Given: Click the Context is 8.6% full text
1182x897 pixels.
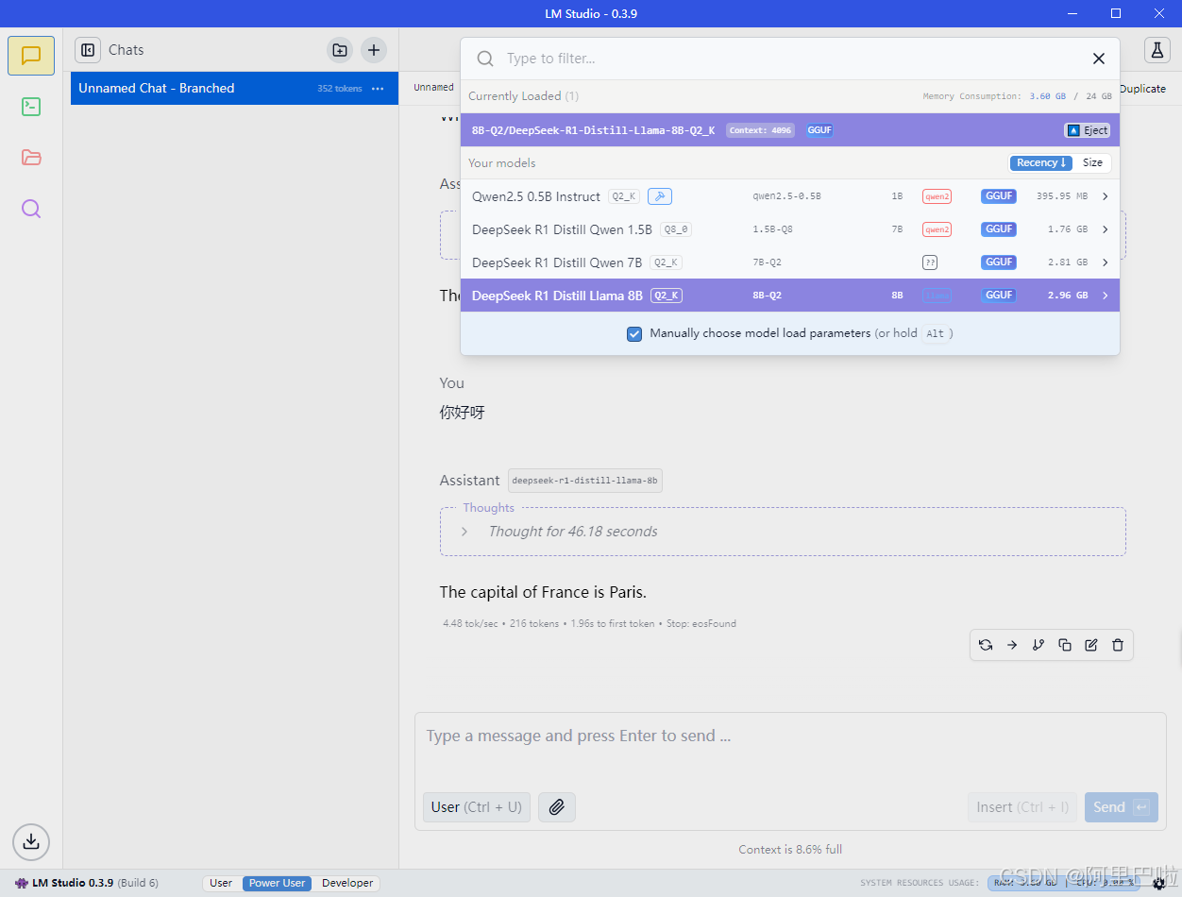Looking at the screenshot, I should point(790,850).
